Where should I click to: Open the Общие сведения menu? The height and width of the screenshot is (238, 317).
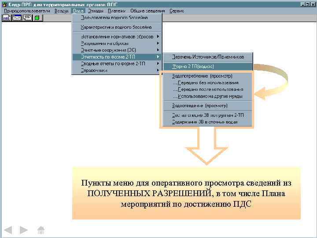[147, 11]
